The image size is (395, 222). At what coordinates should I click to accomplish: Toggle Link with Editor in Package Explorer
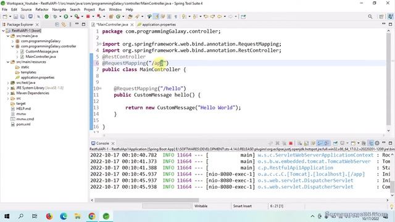point(64,25)
